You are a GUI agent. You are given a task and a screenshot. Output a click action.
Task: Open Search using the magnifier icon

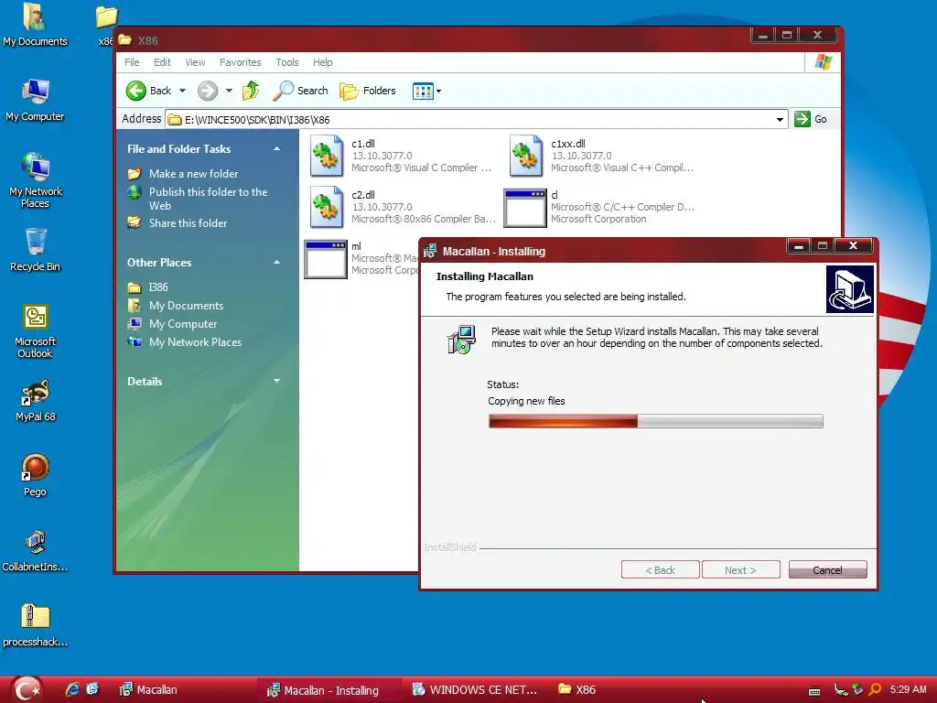click(284, 91)
